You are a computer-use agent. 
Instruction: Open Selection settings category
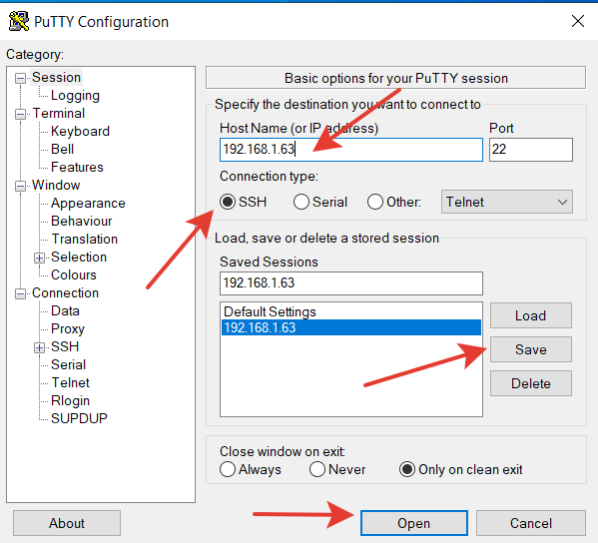click(79, 257)
